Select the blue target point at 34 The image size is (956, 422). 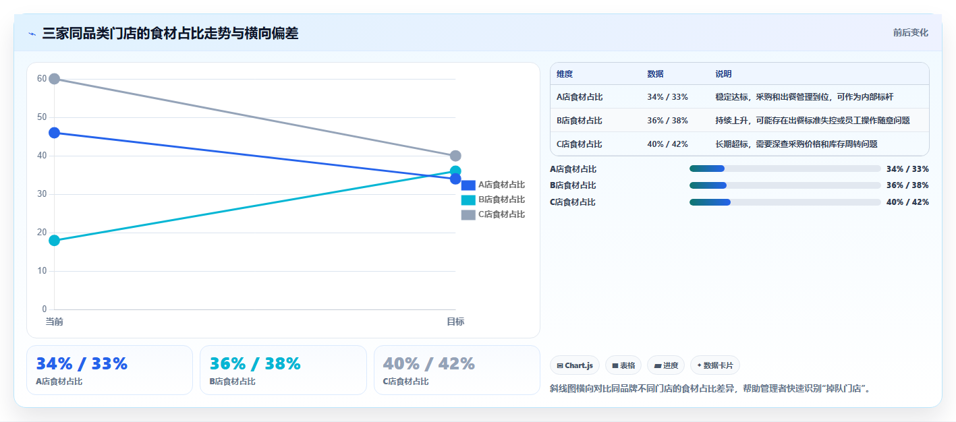455,179
